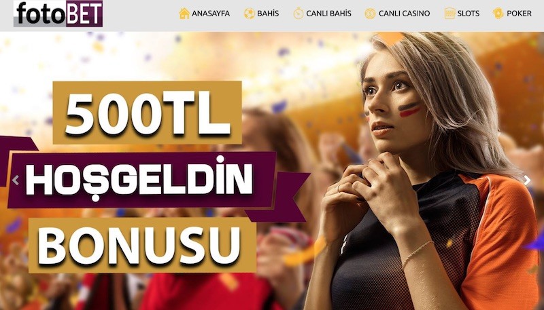Advance to the next banner slide arrow
This screenshot has width=544, height=310.
coord(528,180)
